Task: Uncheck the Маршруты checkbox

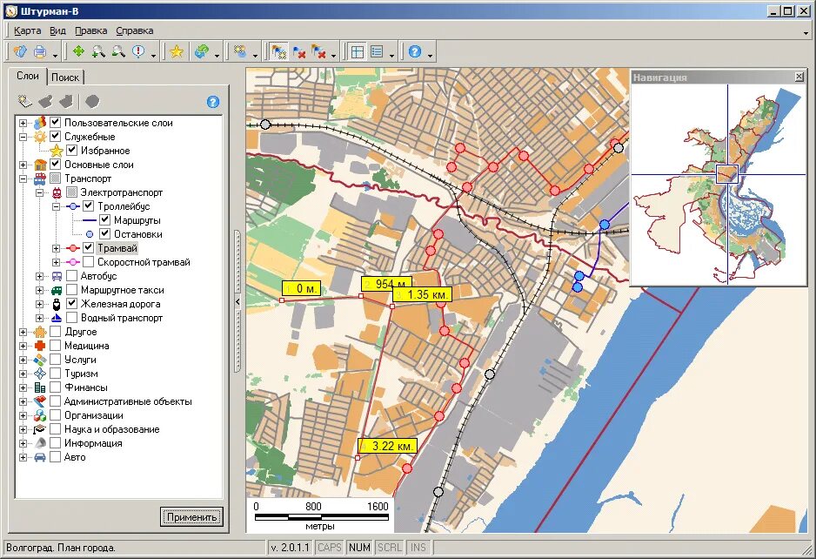Action: pyautogui.click(x=105, y=219)
